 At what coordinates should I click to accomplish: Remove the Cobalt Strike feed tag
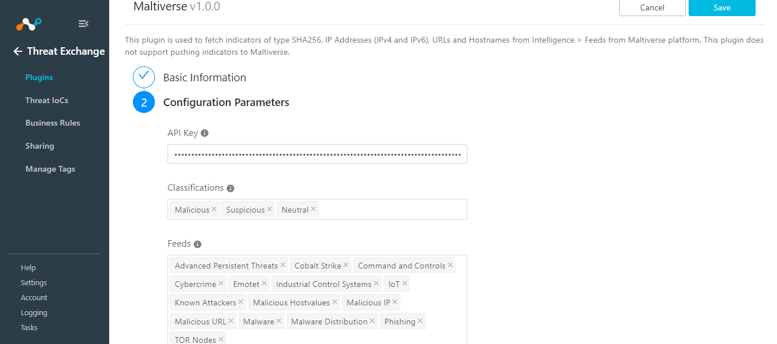coord(346,265)
